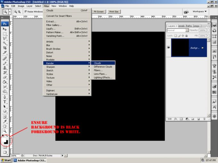Select the Paint Bucket tool
Viewport: 218px width, 163px height.
point(5,82)
